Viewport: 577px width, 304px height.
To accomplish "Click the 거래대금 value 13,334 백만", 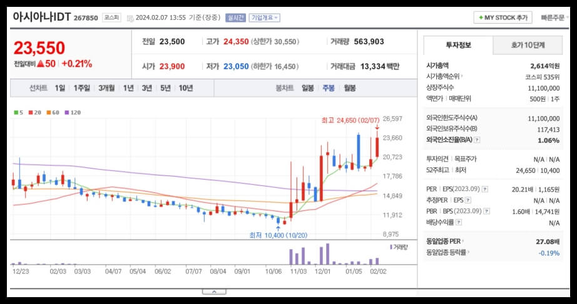I will coord(380,66).
